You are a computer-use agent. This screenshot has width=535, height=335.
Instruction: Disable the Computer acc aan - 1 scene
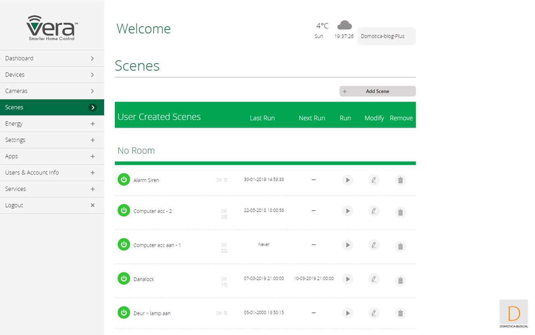tap(124, 245)
